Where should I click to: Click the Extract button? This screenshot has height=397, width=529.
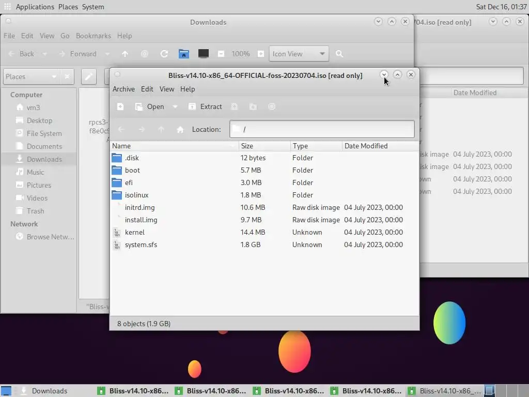point(205,106)
